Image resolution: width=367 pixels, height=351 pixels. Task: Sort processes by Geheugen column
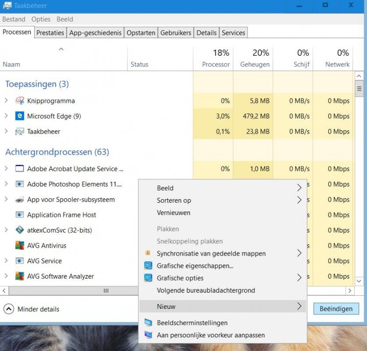pyautogui.click(x=254, y=64)
